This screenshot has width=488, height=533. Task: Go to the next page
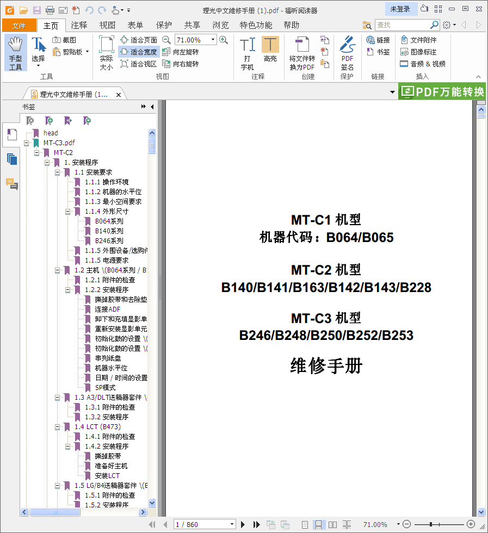point(243,524)
